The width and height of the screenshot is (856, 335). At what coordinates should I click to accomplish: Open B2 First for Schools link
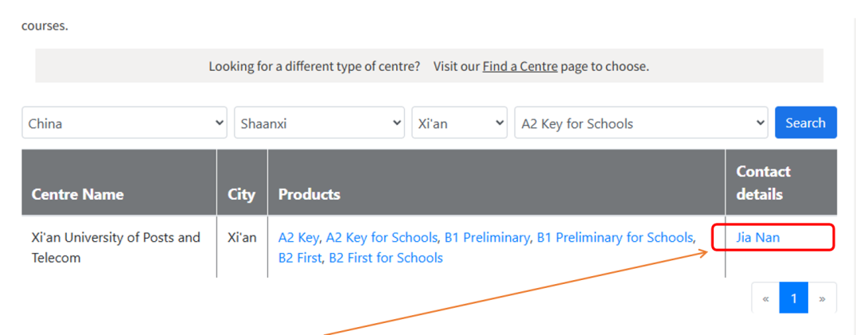(x=386, y=258)
